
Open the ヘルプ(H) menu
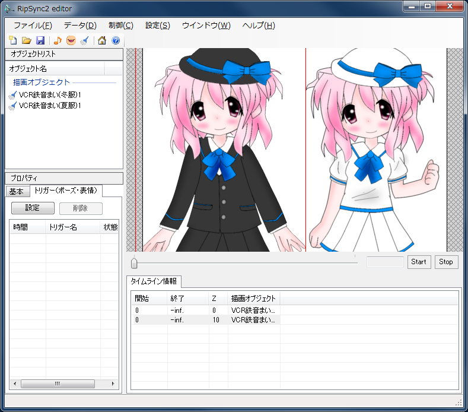pyautogui.click(x=259, y=26)
